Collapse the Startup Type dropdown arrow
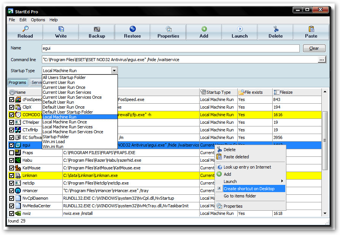The width and height of the screenshot is (340, 235). tap(114, 71)
